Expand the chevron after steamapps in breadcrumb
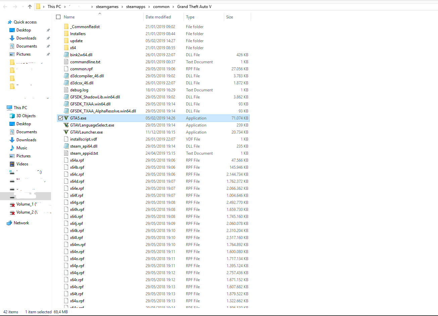The width and height of the screenshot is (438, 316). click(149, 7)
